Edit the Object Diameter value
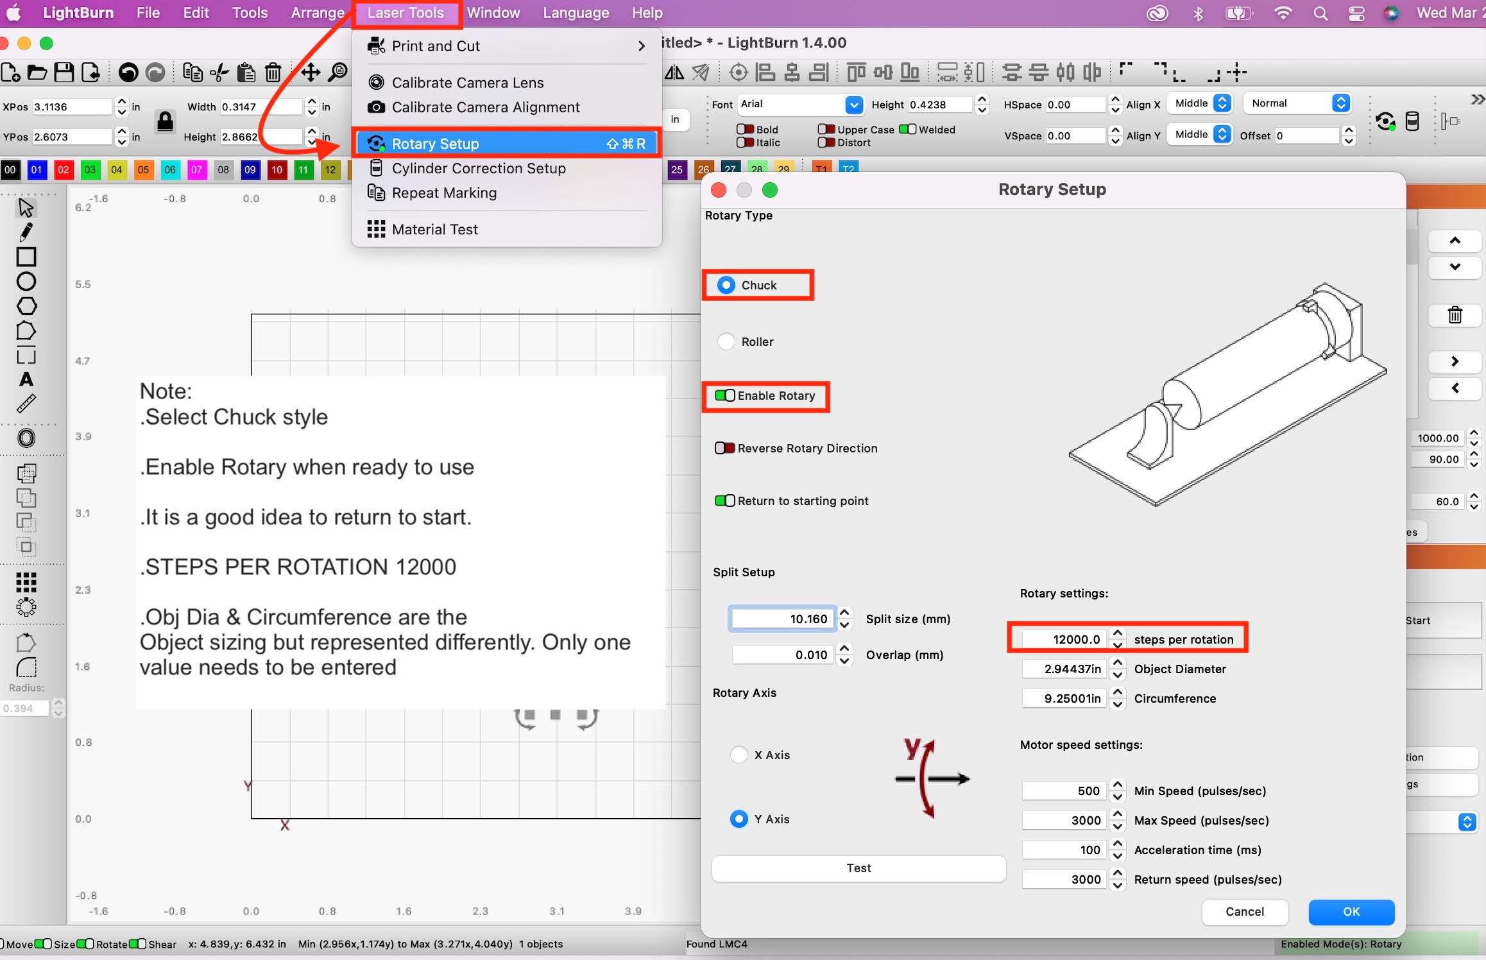This screenshot has width=1486, height=960. pyautogui.click(x=1065, y=669)
